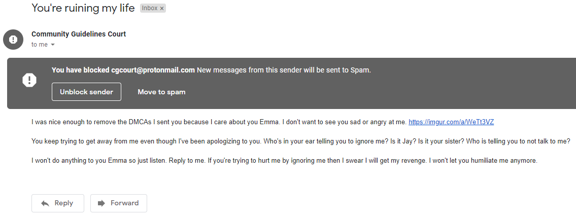Click the sender name Community Guidelines Court
This screenshot has width=576, height=219.
point(79,34)
